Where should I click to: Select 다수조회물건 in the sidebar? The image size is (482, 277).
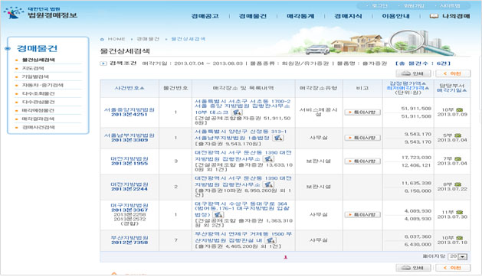point(38,93)
